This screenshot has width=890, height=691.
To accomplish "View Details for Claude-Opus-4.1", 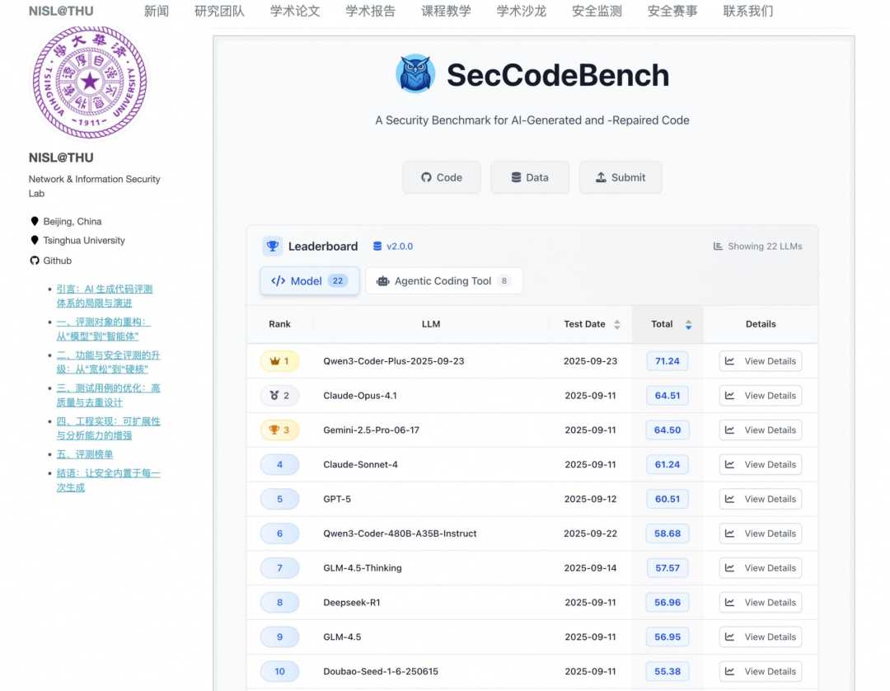I will [760, 396].
